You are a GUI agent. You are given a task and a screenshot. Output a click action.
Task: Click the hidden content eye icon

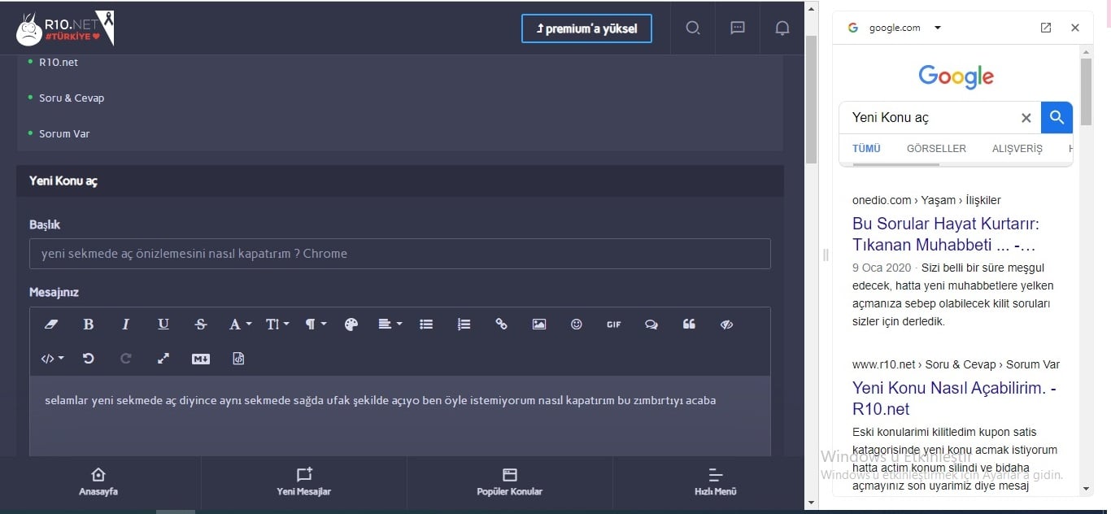click(727, 325)
